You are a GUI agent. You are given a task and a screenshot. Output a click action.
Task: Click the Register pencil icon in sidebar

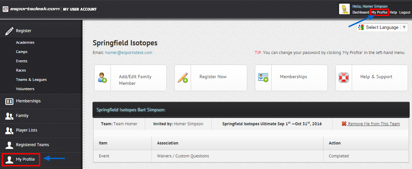[x=9, y=31]
